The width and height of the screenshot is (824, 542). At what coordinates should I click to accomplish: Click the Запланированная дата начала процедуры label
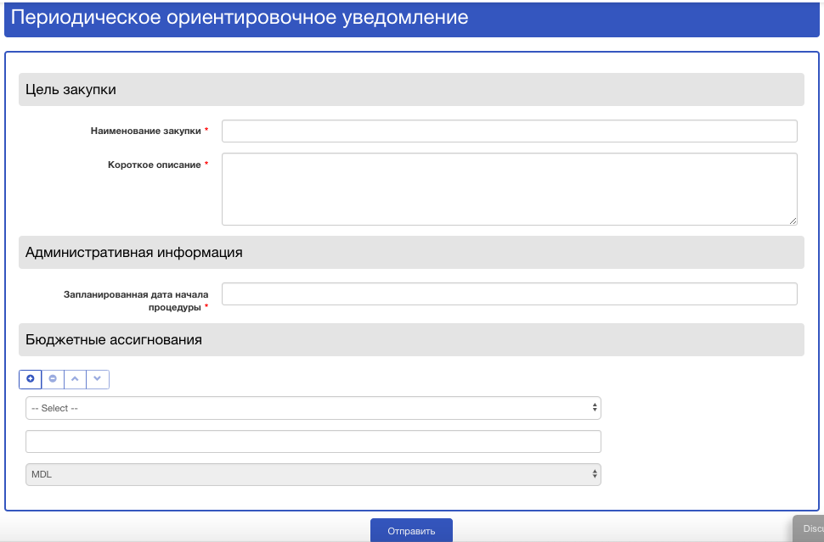pyautogui.click(x=136, y=300)
